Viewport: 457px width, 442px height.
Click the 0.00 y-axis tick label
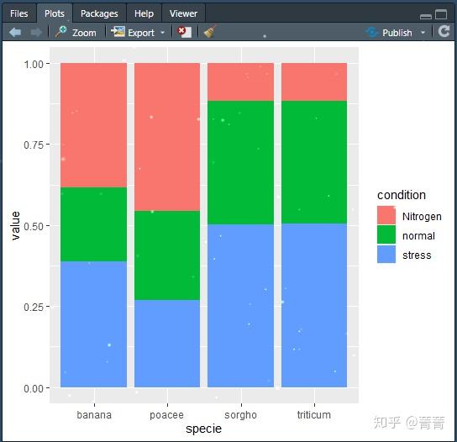(34, 388)
